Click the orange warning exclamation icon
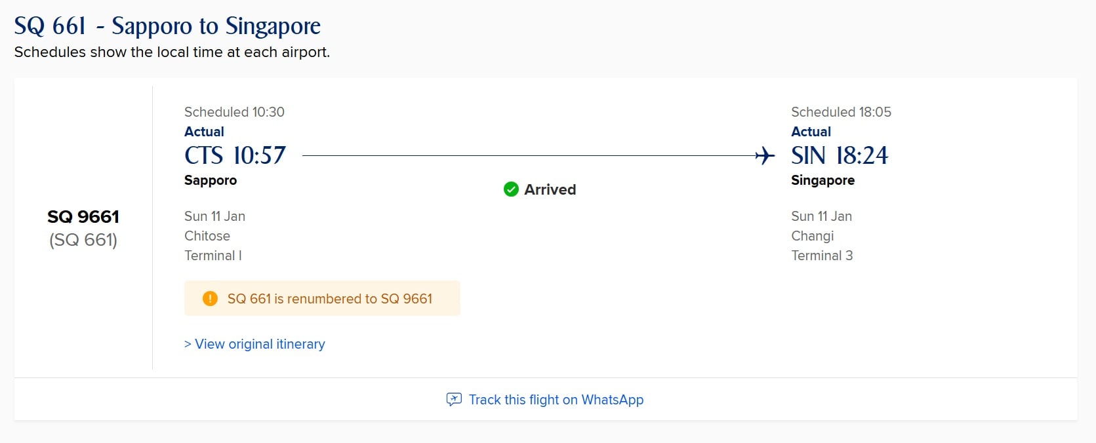 point(210,299)
